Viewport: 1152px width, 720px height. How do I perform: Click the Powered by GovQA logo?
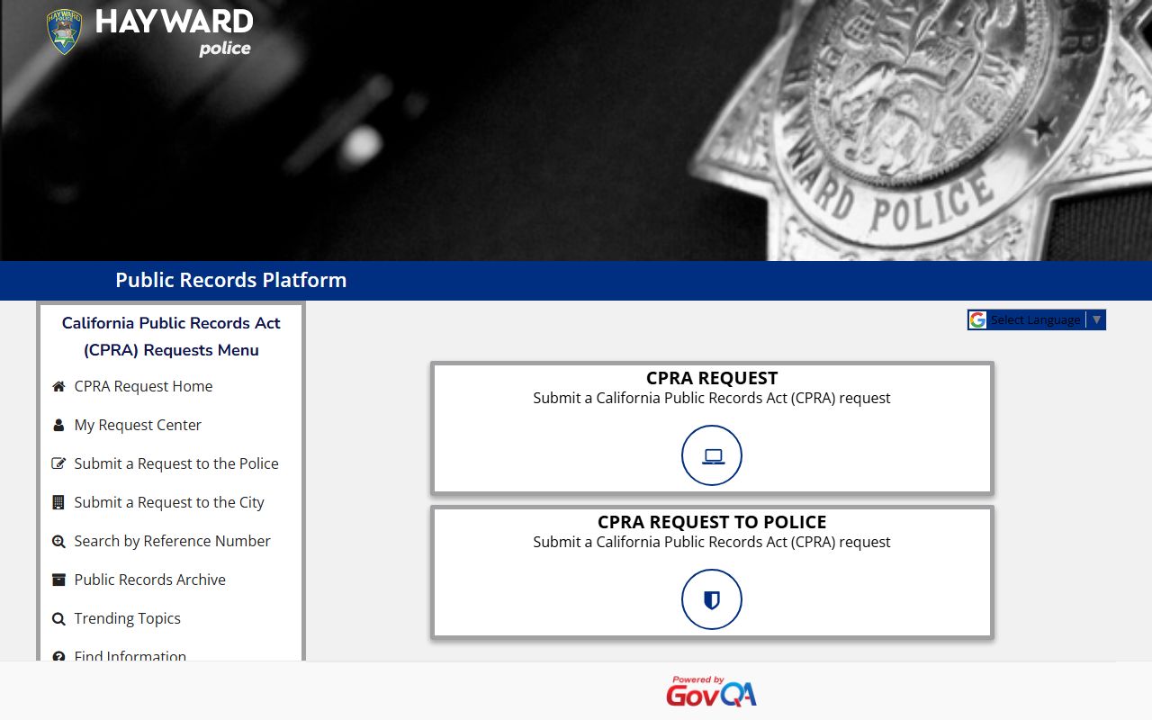[x=711, y=691]
